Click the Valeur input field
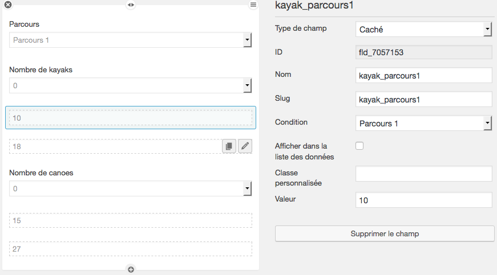 [x=424, y=200]
